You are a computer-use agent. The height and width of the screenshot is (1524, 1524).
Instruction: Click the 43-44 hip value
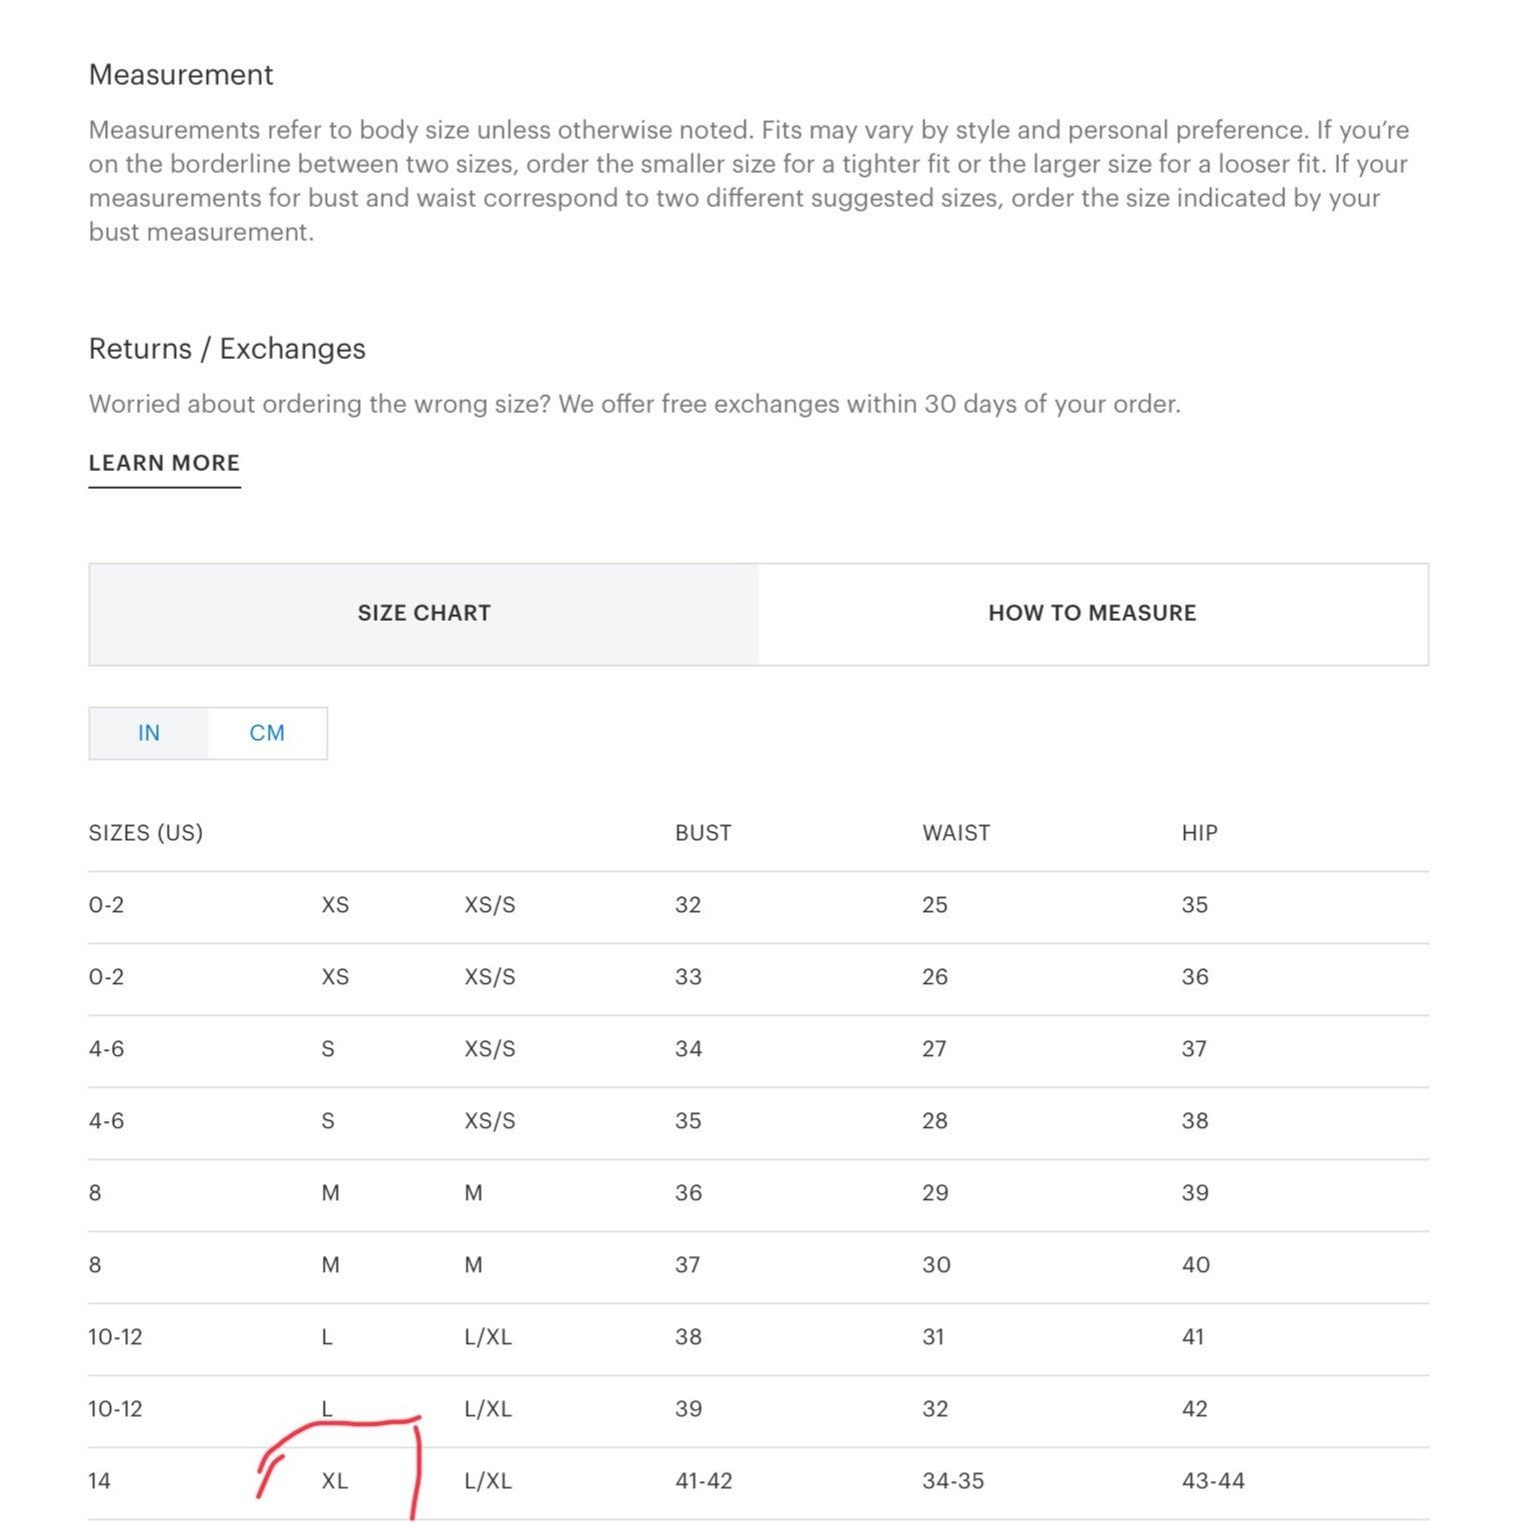[x=1213, y=1481]
